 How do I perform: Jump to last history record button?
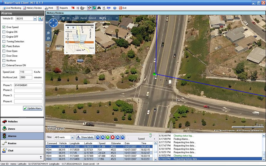(123, 137)
